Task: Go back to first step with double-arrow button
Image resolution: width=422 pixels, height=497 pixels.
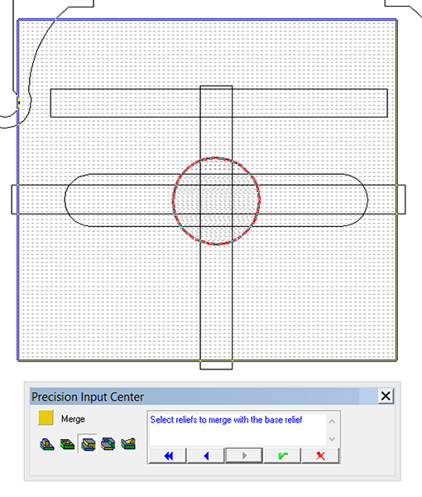Action: point(168,456)
